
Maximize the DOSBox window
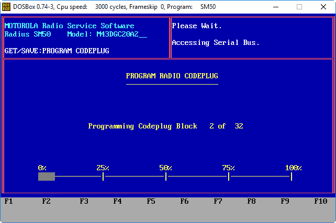point(299,7)
